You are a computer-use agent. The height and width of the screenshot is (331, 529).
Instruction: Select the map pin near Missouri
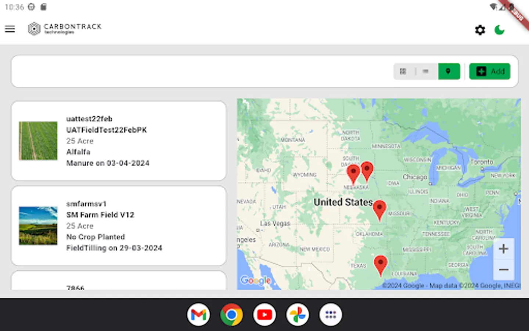[379, 210]
